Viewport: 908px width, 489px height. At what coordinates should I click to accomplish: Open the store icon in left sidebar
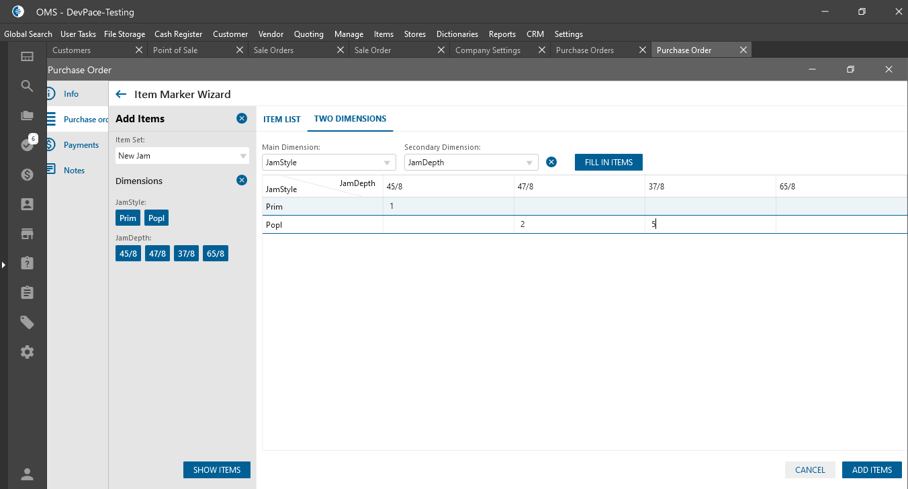tap(27, 234)
